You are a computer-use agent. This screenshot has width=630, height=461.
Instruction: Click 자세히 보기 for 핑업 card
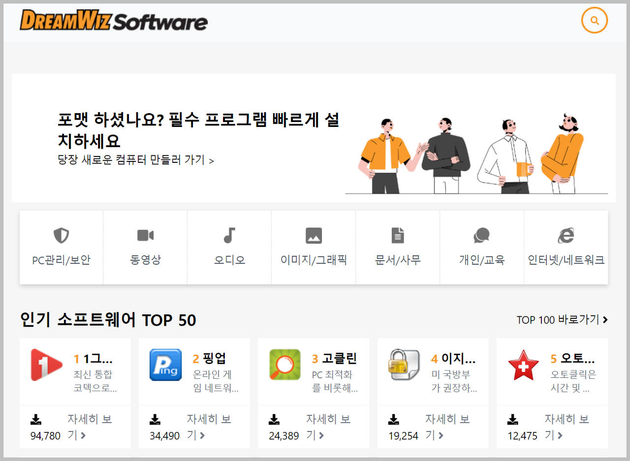click(209, 427)
